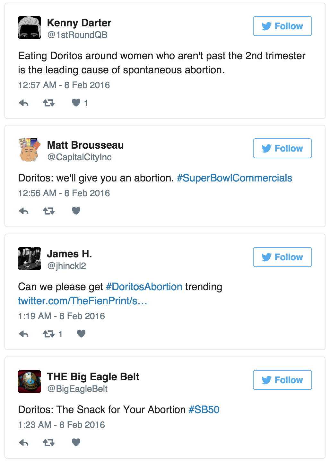
Task: View the @BigEagleBelt profile handle
Action: pos(77,389)
